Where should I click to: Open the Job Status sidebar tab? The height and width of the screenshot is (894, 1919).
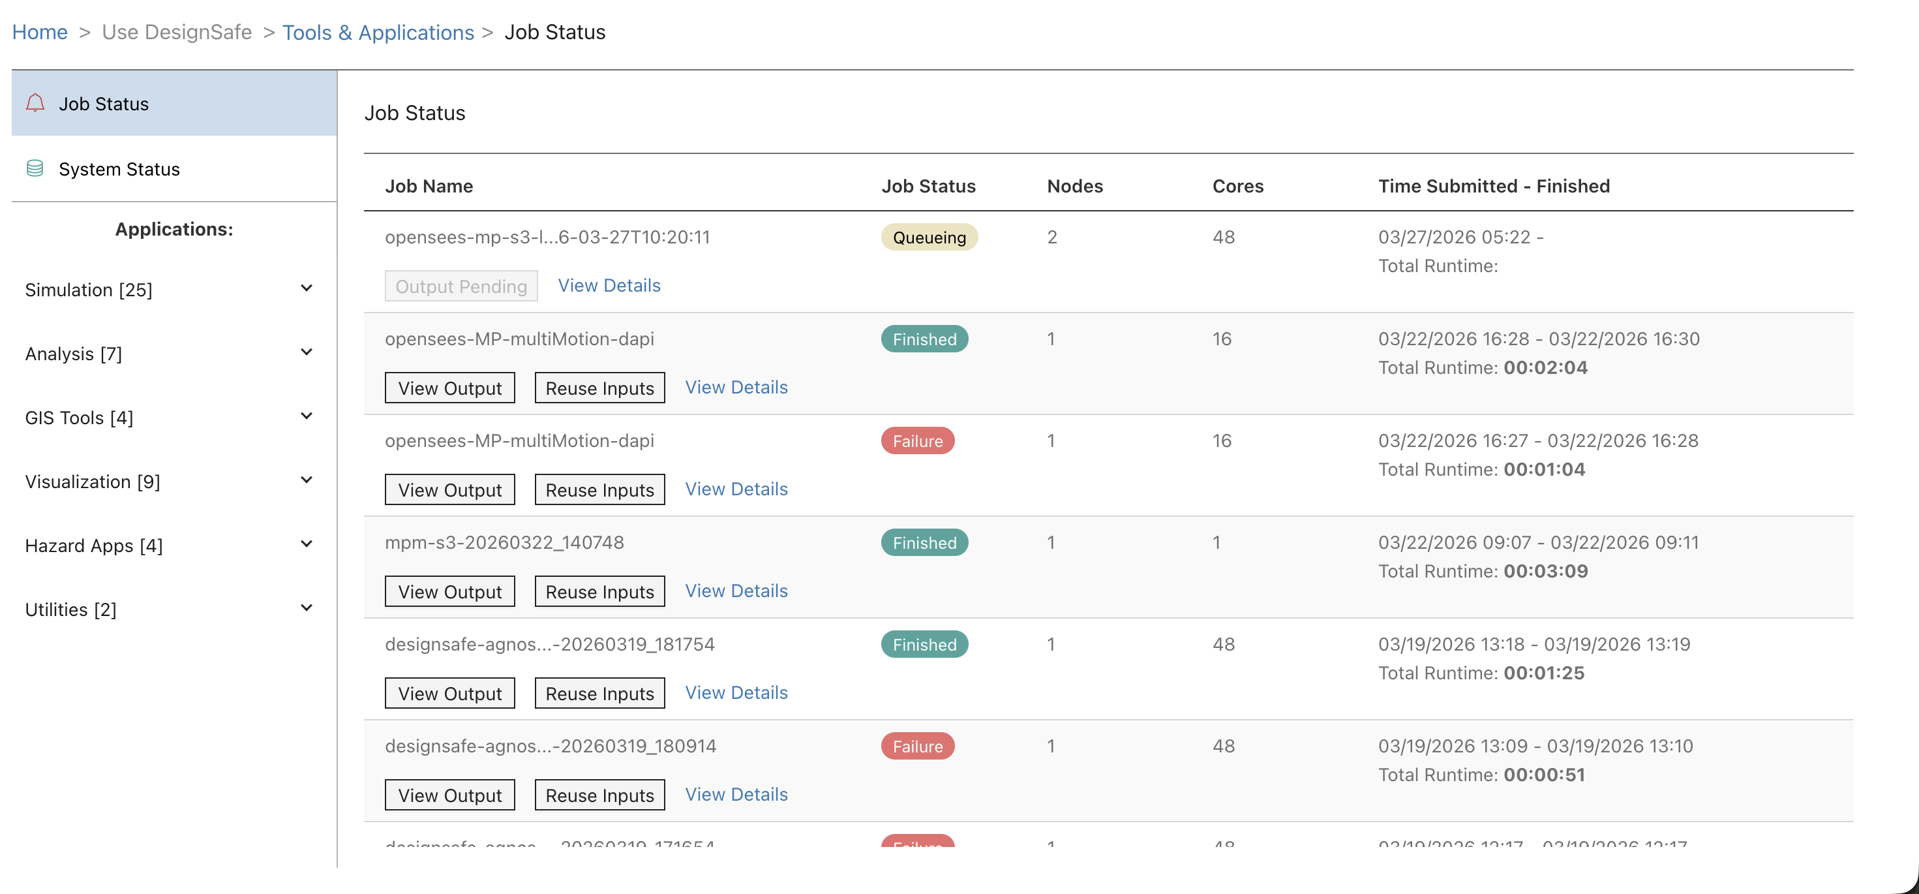(174, 104)
